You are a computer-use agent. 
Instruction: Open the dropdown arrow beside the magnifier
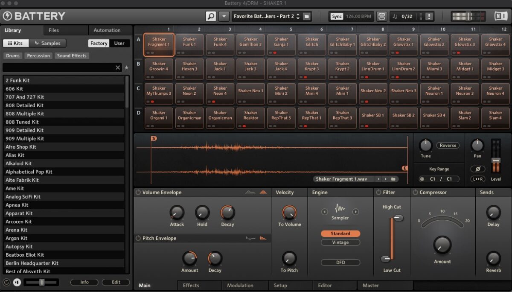pos(224,17)
